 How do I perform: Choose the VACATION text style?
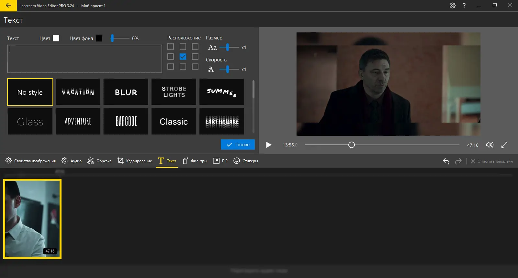pyautogui.click(x=78, y=92)
